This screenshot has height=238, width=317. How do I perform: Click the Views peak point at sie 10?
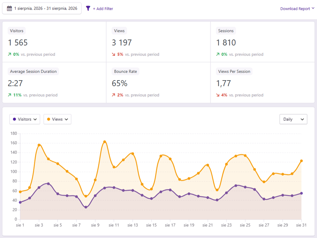105,142
